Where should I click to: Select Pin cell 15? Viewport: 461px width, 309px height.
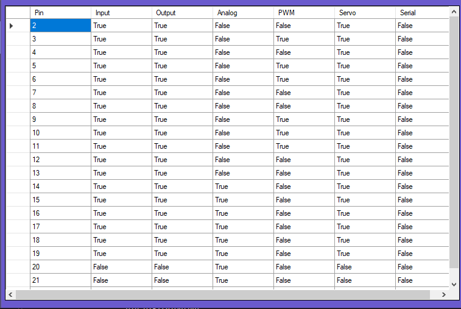coord(60,199)
